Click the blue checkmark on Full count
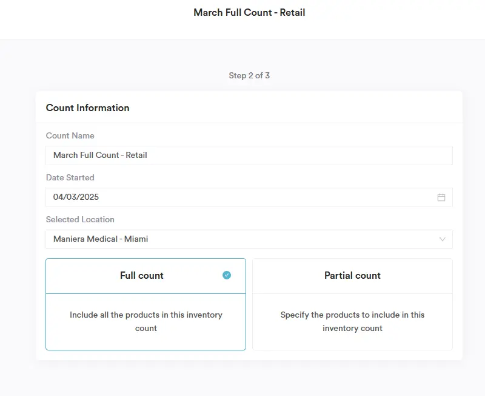This screenshot has height=396, width=485. tap(227, 275)
